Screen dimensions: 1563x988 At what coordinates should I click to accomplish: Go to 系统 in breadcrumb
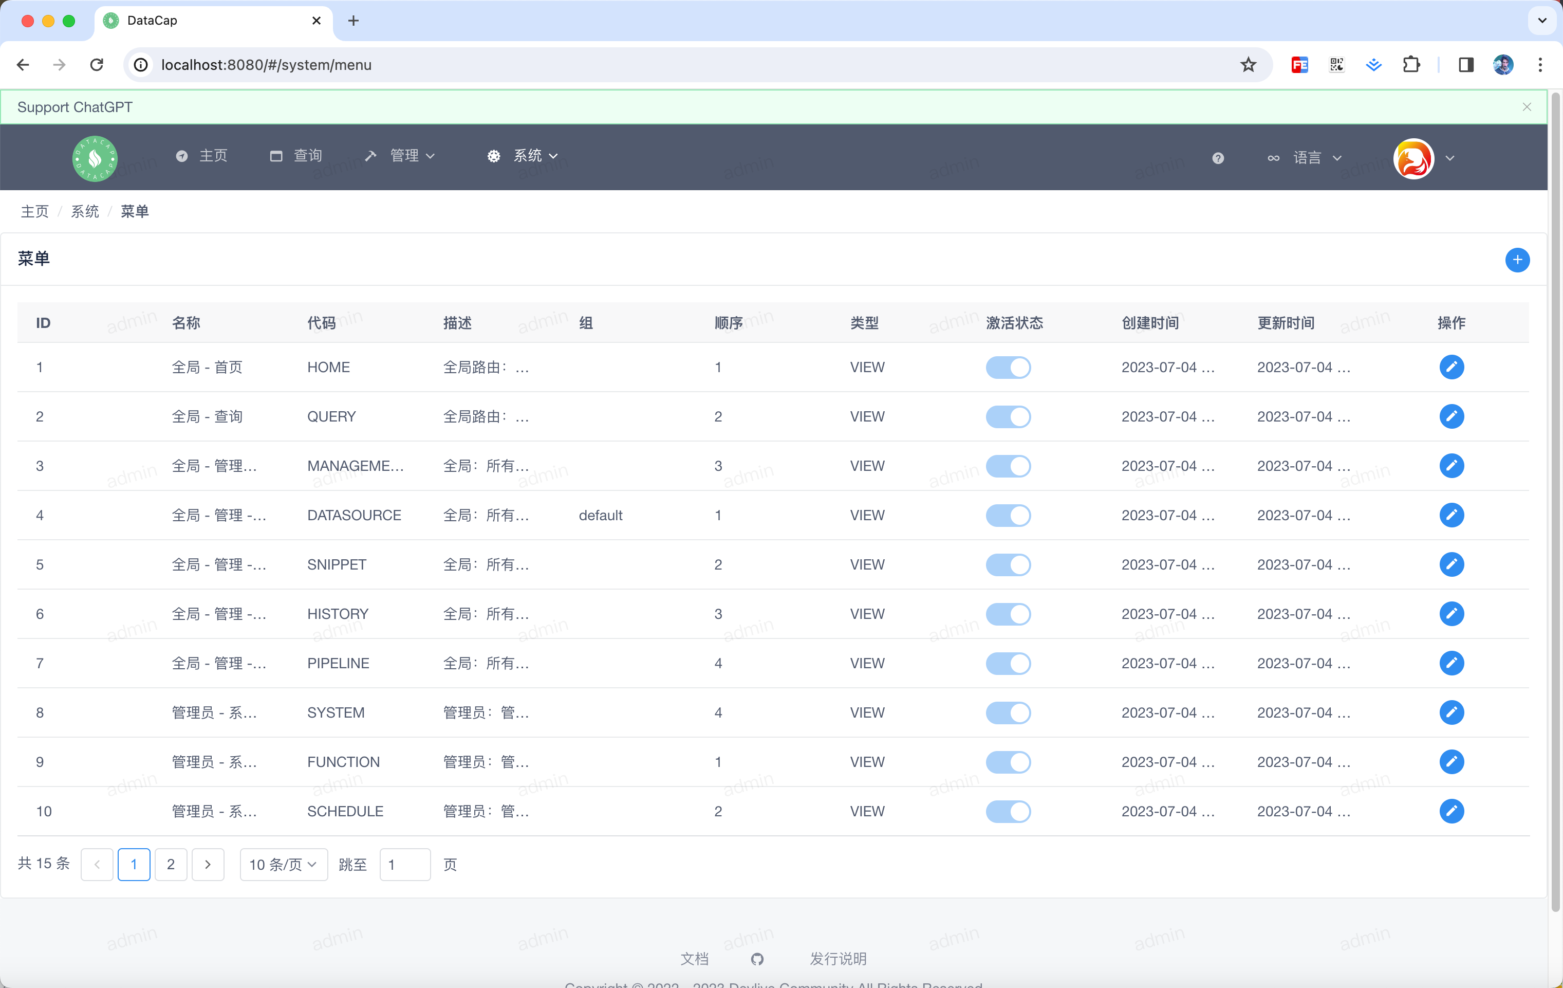point(85,211)
